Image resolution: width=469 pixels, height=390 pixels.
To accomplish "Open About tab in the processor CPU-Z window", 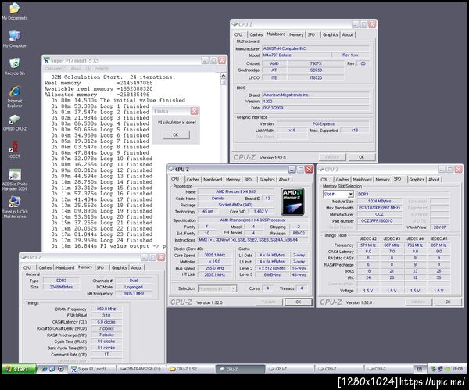I will click(x=285, y=180).
